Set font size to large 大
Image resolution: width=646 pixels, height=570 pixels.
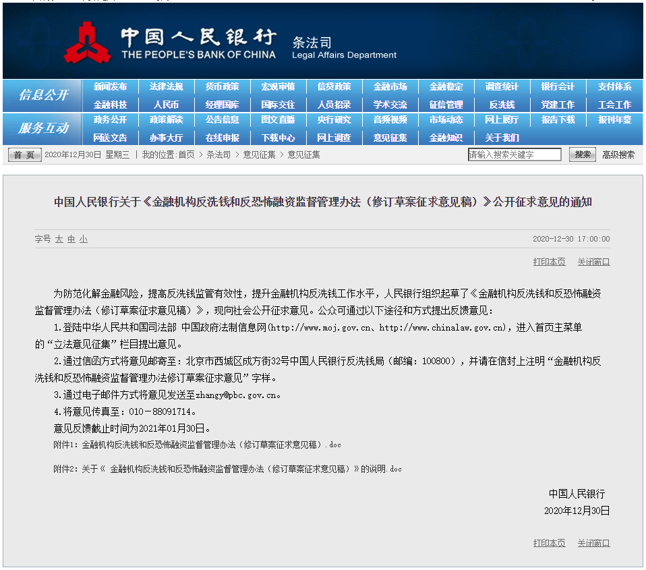point(59,239)
